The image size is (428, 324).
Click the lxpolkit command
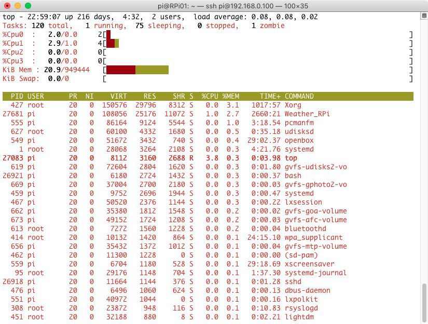[x=301, y=300]
